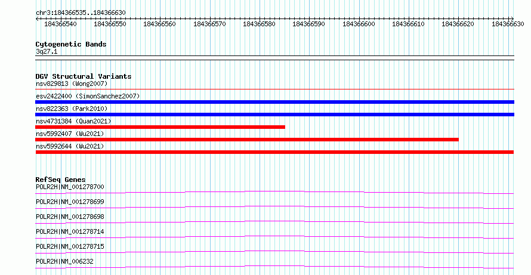Select the RefSeq Genes track title
The image size is (531, 275).
tap(61, 180)
